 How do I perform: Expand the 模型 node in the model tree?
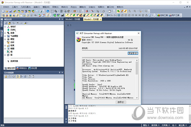[5, 39]
